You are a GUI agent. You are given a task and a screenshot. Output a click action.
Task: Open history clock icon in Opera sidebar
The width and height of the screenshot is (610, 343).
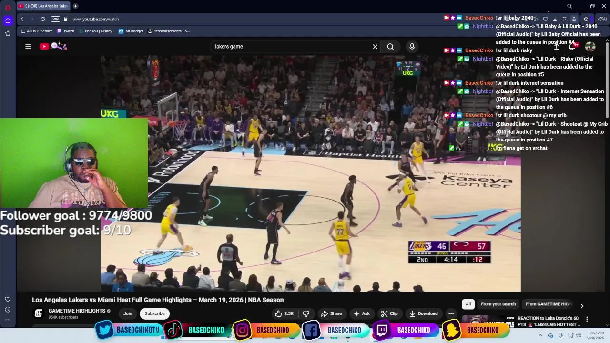coord(8,310)
